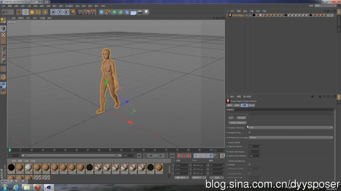Viewport: 341px width, 191px height.
Task: Click the record keyframe red button
Action: [179, 156]
